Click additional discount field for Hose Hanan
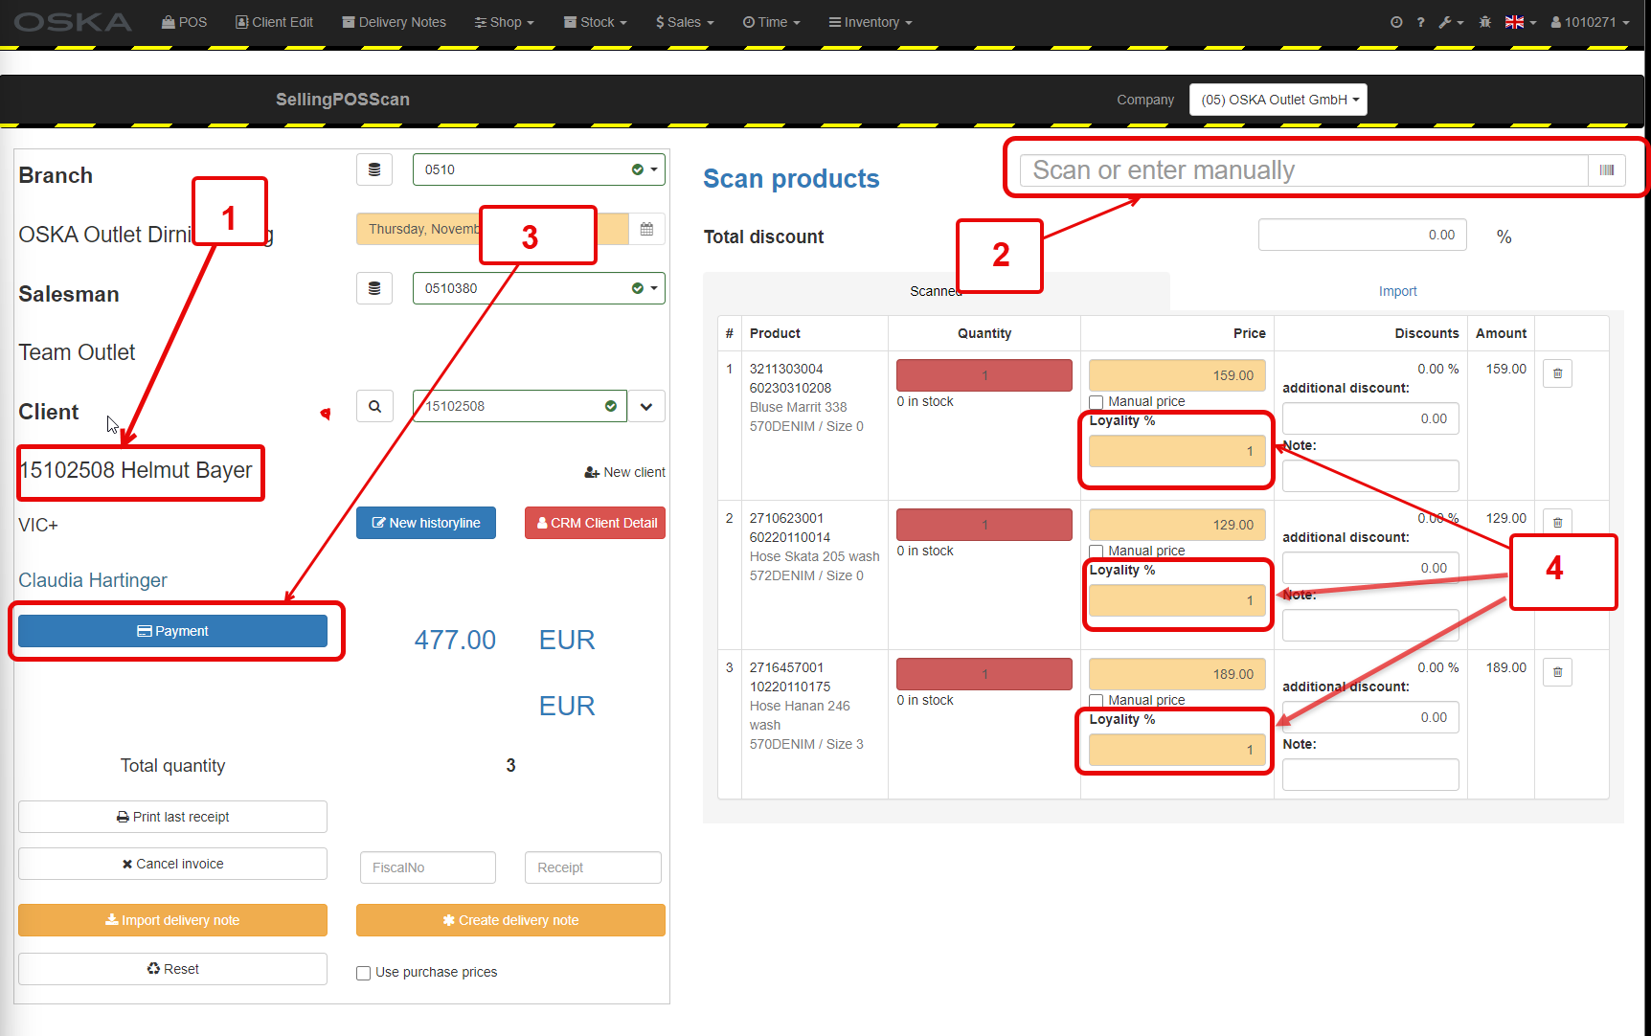The width and height of the screenshot is (1651, 1036). [x=1370, y=717]
